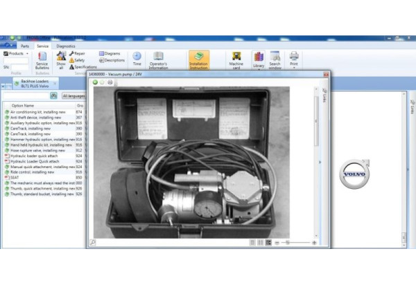
Task: Toggle the Repair filter
Action: click(x=79, y=53)
